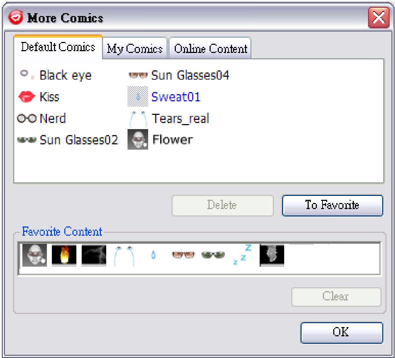The width and height of the screenshot is (395, 358).
Task: Select the Tears_real icon
Action: coord(138,119)
